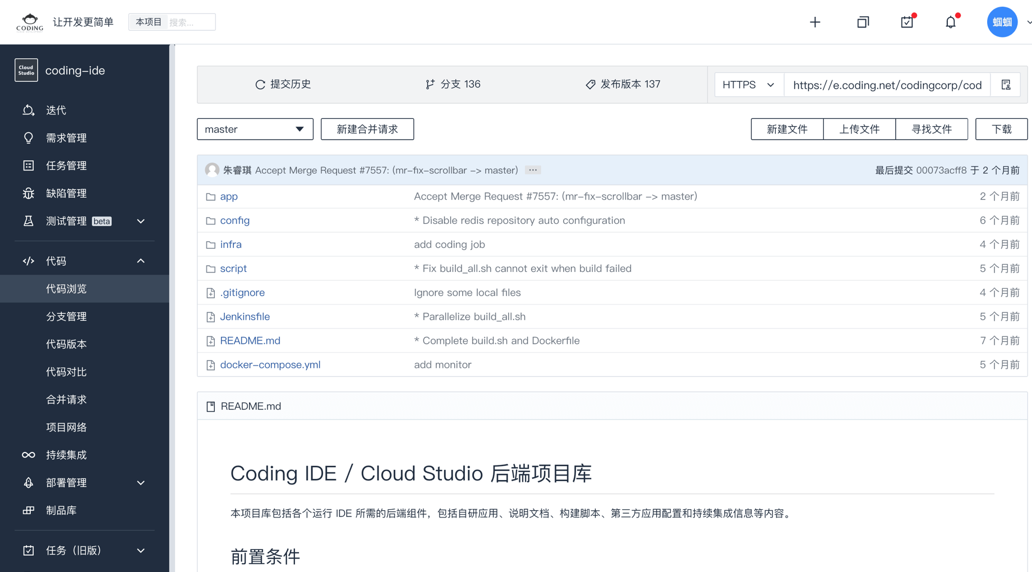Click the Cloud Studio project icon
The width and height of the screenshot is (1032, 572).
(x=26, y=70)
